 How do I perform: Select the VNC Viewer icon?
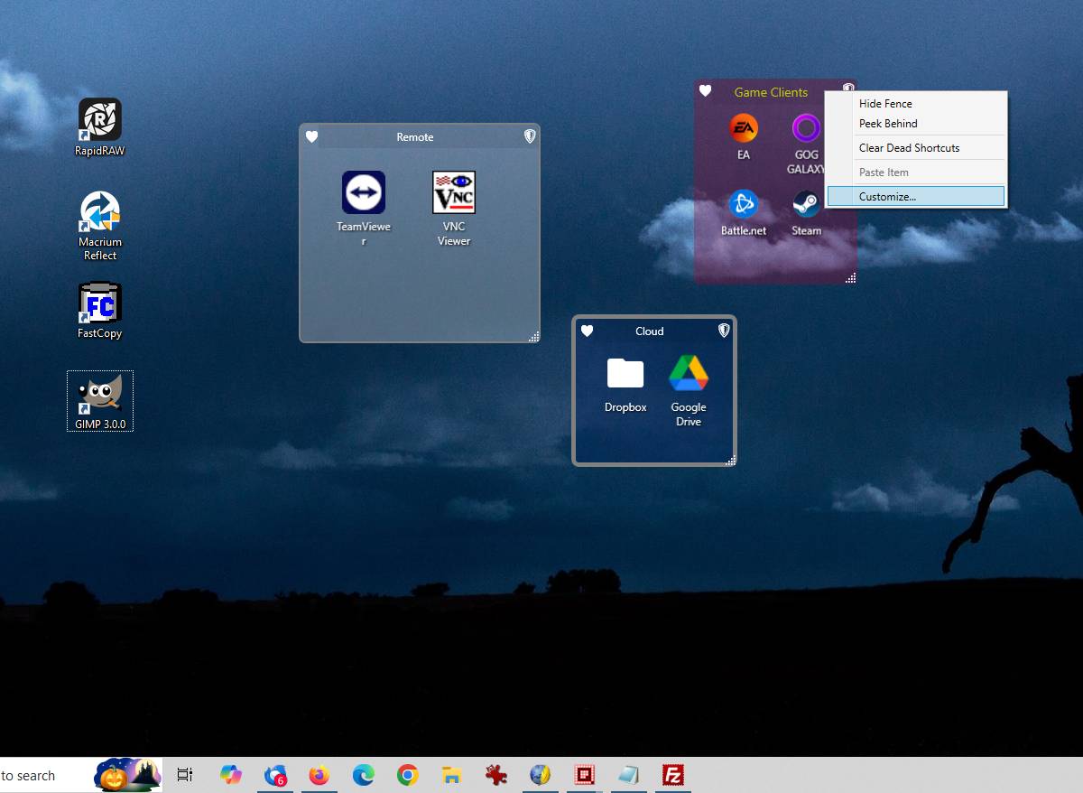click(x=454, y=193)
